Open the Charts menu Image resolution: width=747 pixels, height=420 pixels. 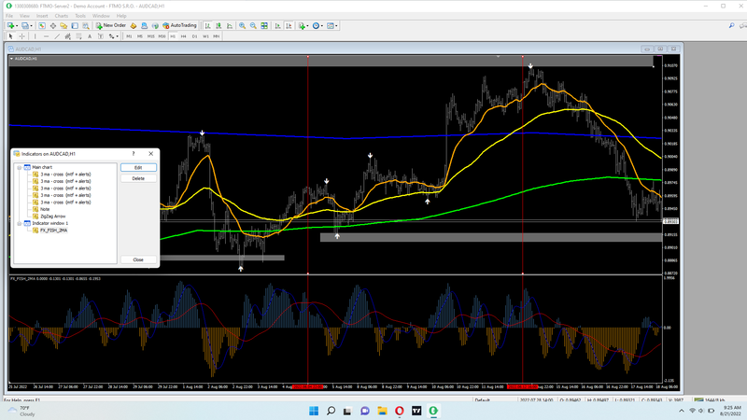click(62, 16)
